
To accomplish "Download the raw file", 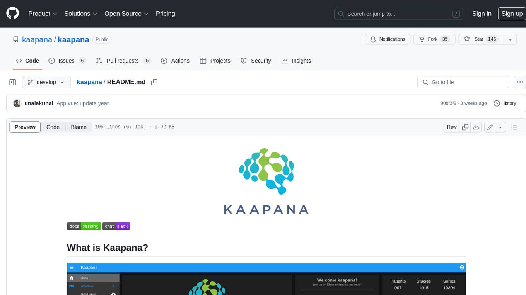I will tap(476, 127).
